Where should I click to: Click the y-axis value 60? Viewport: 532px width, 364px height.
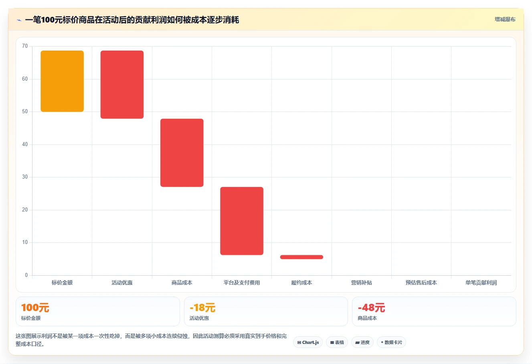25,79
